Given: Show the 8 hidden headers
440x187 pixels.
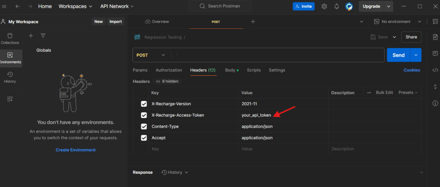Looking at the screenshot, I should coord(167,81).
